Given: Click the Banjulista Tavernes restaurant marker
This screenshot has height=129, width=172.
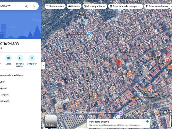Looking at the screenshot, I should click(95, 95).
